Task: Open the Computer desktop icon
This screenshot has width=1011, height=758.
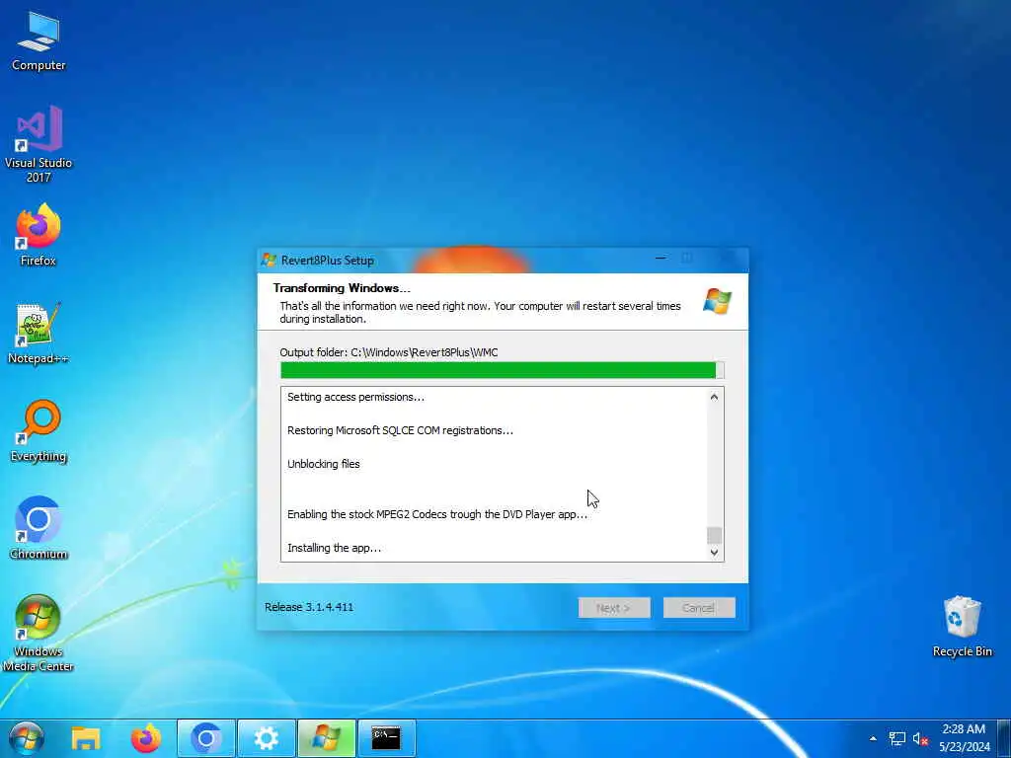Action: (x=39, y=41)
